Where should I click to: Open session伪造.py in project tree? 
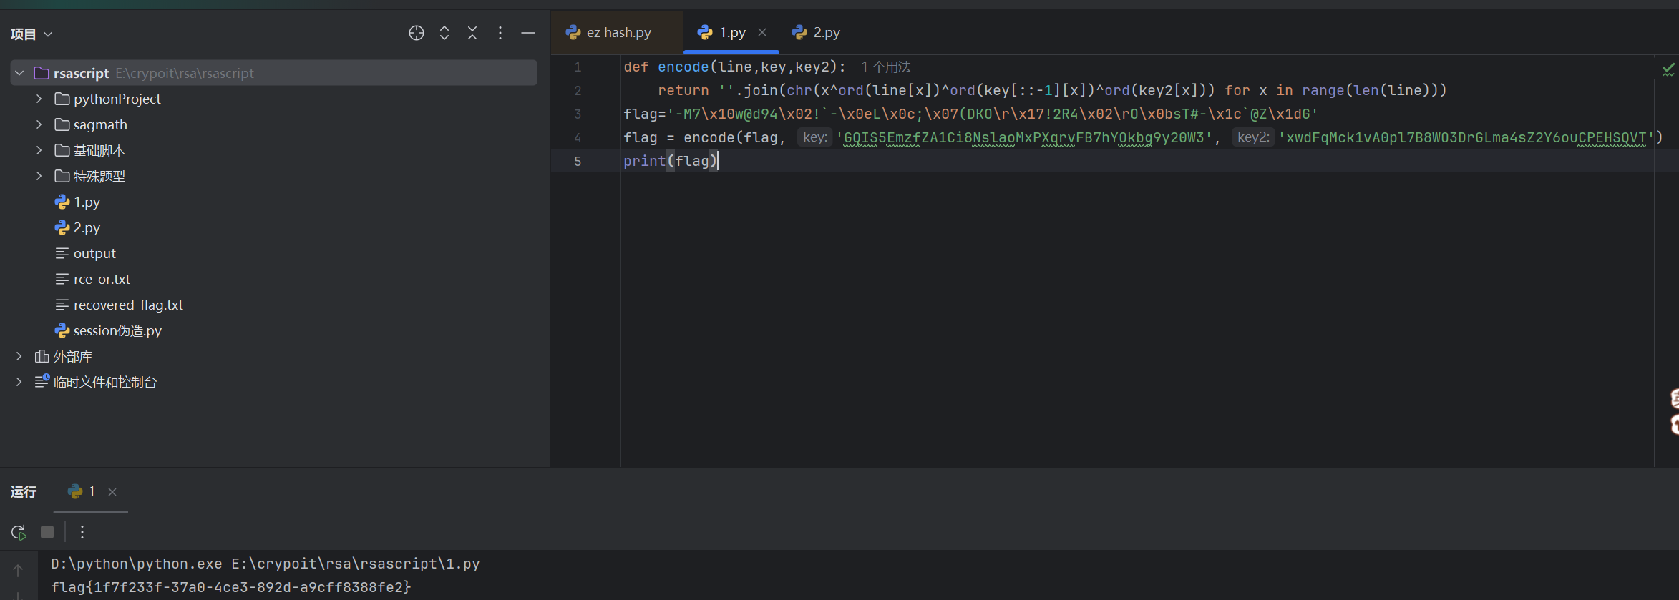[117, 330]
